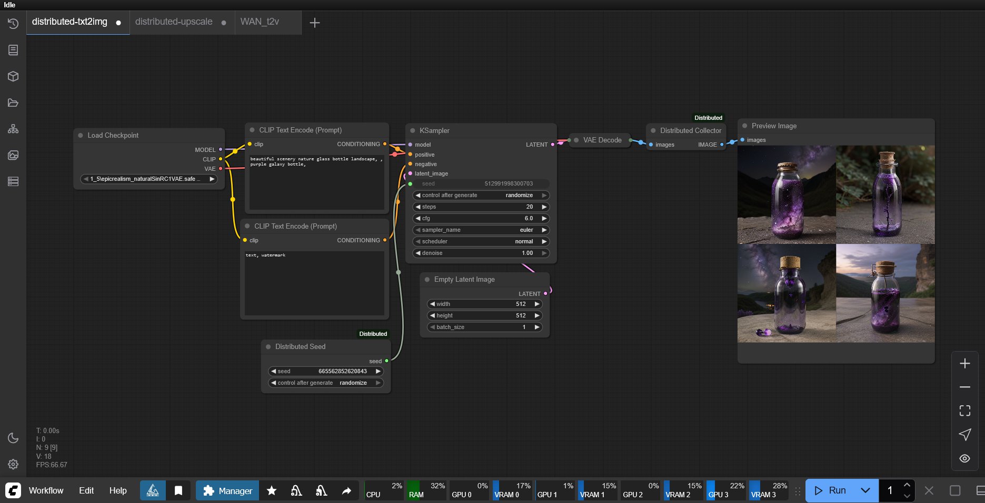The image size is (985, 503).
Task: Click the bookmark icon in bottom toolbar
Action: coord(178,490)
